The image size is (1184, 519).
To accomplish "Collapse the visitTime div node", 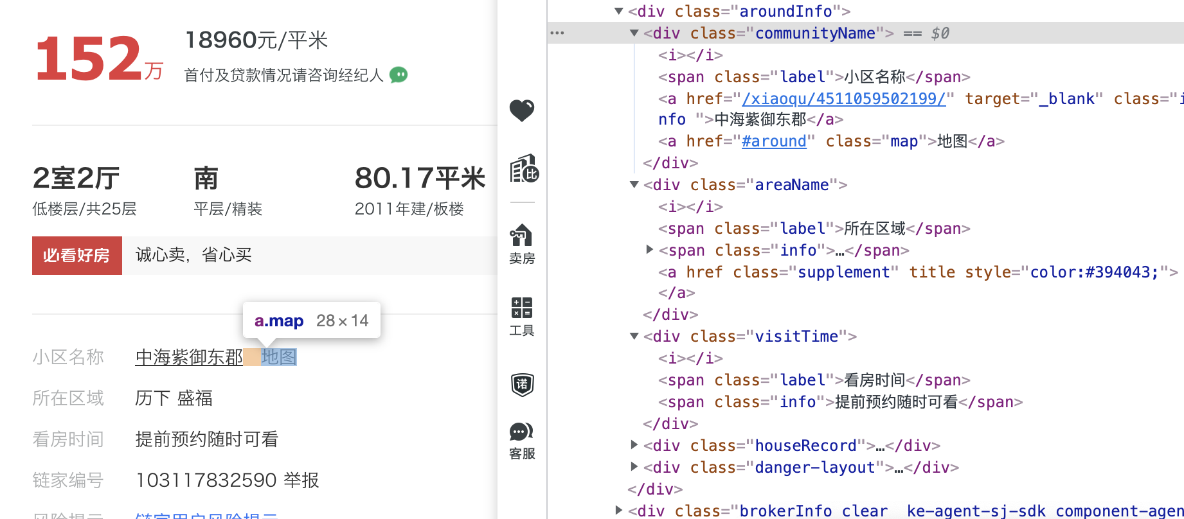I will 634,336.
